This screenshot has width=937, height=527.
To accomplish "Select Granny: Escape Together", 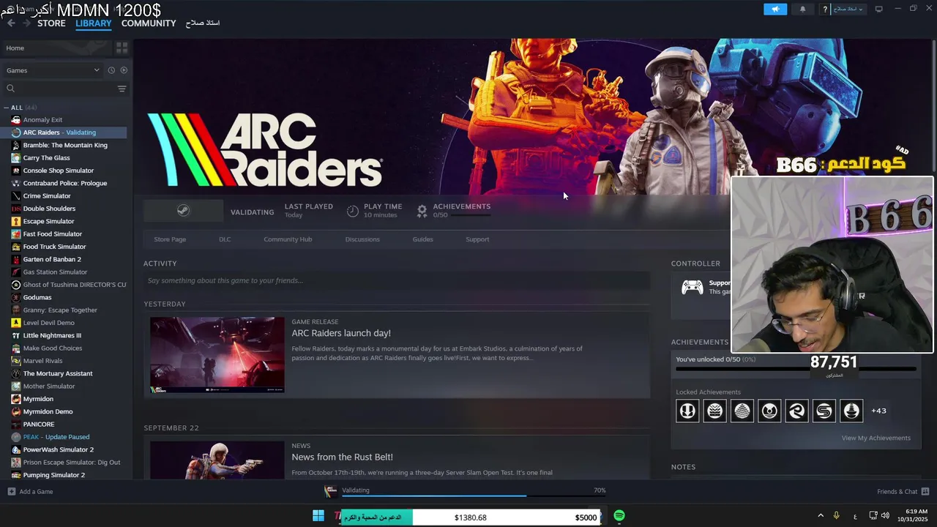I will click(x=60, y=310).
